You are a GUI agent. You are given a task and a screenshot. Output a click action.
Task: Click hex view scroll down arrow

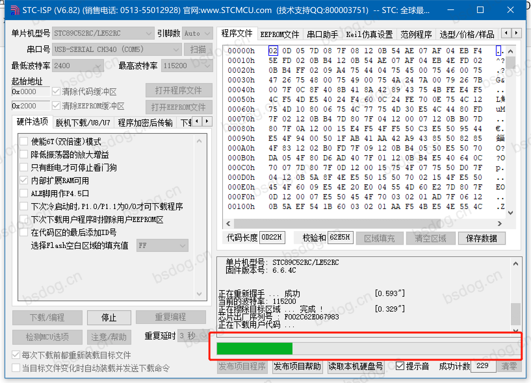coord(511,213)
